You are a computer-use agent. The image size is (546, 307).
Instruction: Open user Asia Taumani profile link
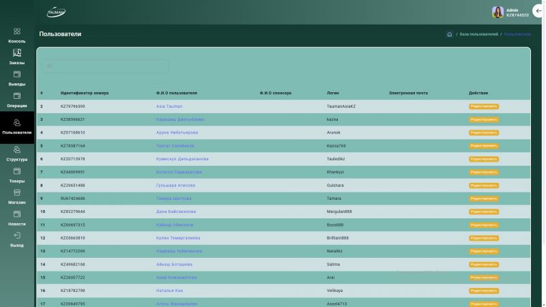tap(169, 106)
